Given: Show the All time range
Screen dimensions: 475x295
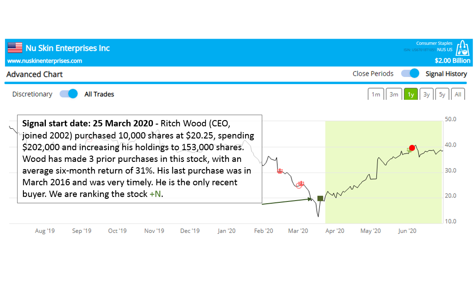Looking at the screenshot, I should (x=458, y=94).
